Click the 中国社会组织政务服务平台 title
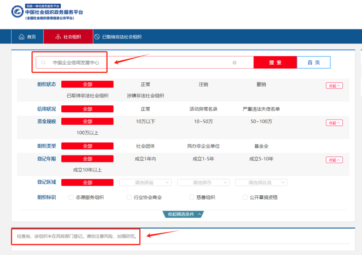Screen dimensions: 362x255 click(x=54, y=12)
